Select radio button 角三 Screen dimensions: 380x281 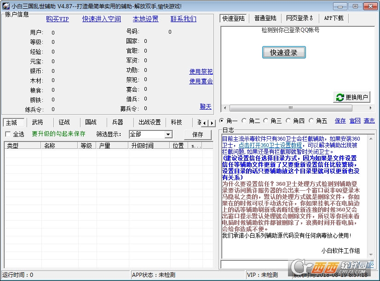point(265,120)
